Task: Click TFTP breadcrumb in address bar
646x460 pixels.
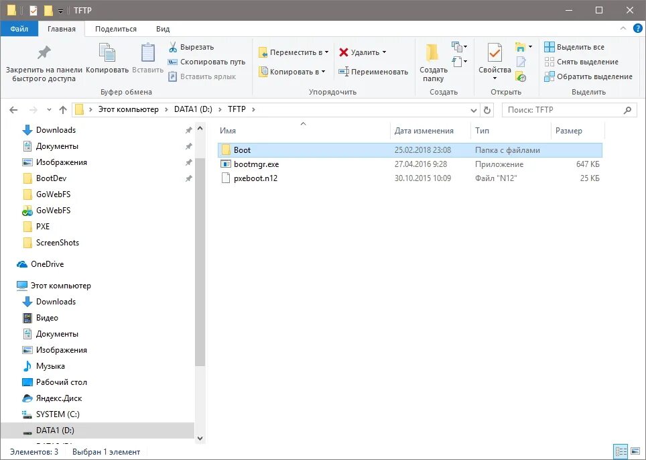Action: (x=237, y=109)
